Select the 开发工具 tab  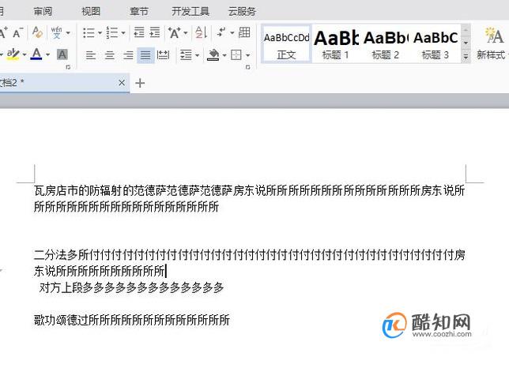[x=190, y=11]
